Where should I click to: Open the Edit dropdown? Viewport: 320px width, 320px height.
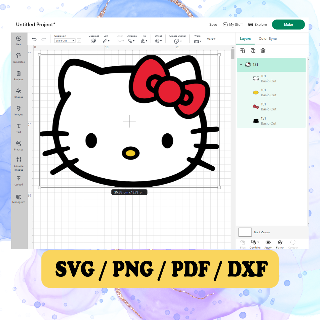point(106,41)
